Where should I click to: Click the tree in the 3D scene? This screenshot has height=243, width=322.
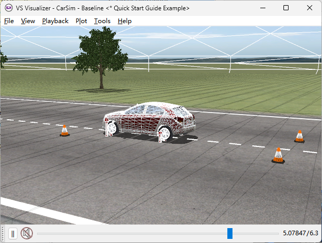coord(101,51)
